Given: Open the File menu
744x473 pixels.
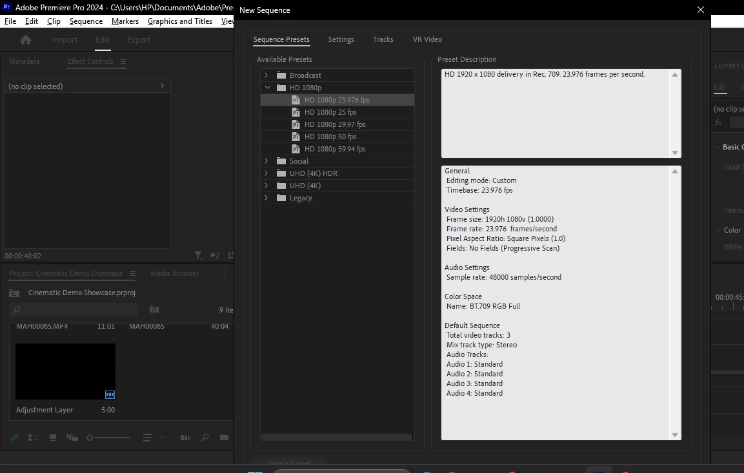Looking at the screenshot, I should click(x=10, y=21).
